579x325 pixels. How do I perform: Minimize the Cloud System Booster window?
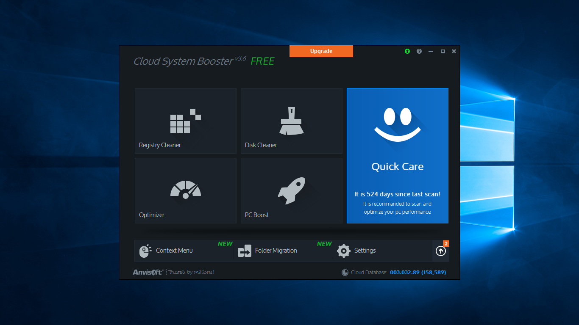[x=431, y=51]
